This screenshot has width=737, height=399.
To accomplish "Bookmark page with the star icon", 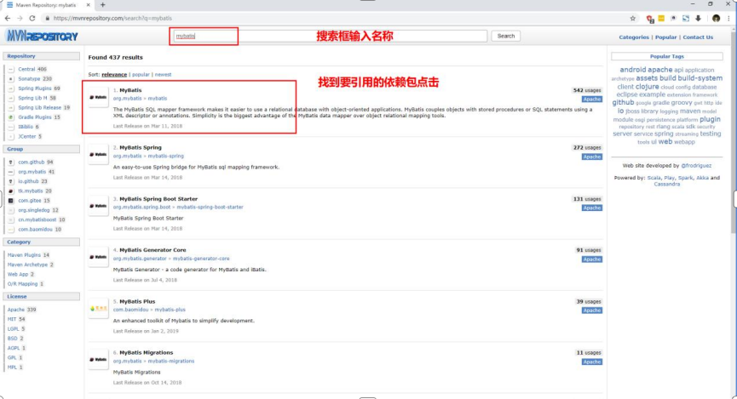I will [633, 19].
